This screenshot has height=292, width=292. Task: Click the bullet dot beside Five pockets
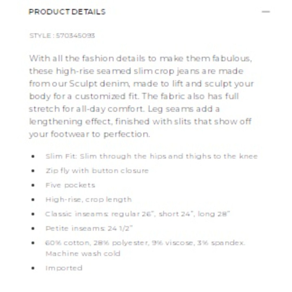point(33,185)
